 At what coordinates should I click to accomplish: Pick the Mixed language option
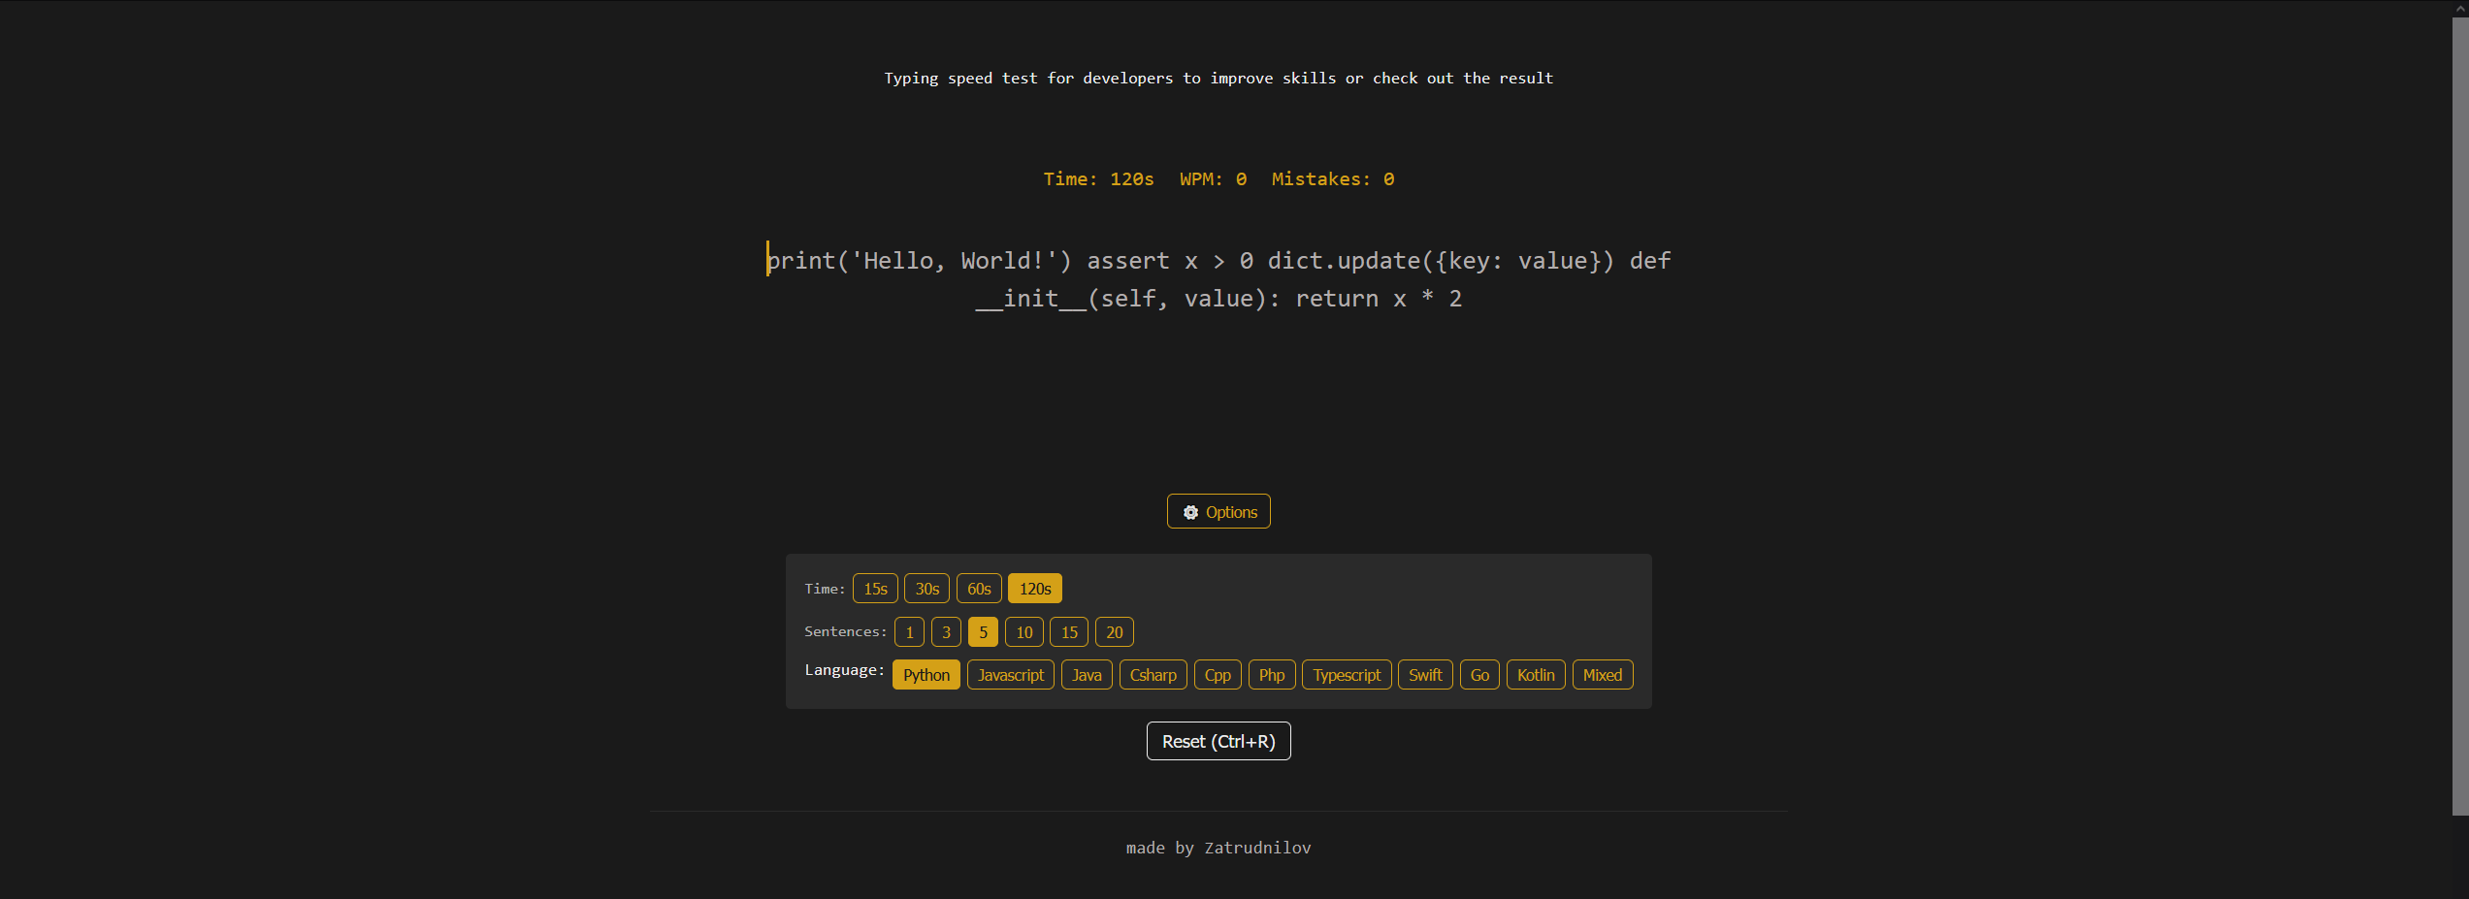pos(1603,675)
